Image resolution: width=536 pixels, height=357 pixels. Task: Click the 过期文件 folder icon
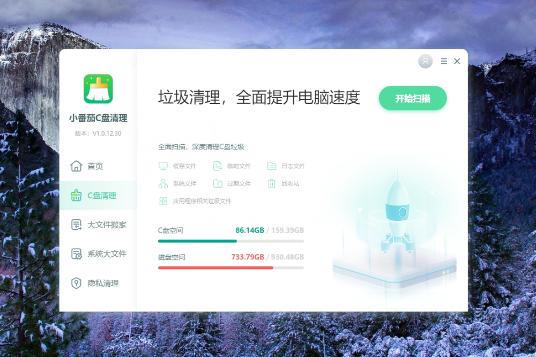tap(218, 184)
